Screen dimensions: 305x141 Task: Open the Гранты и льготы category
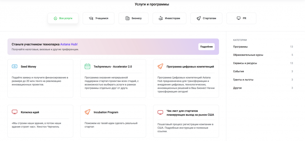point(243,79)
